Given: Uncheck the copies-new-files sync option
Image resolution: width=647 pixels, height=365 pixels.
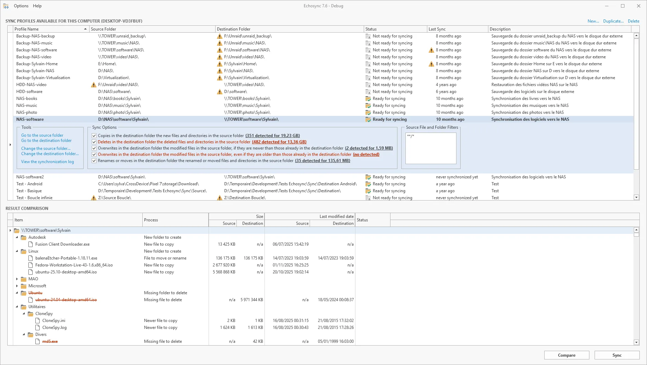Looking at the screenshot, I should pyautogui.click(x=94, y=135).
